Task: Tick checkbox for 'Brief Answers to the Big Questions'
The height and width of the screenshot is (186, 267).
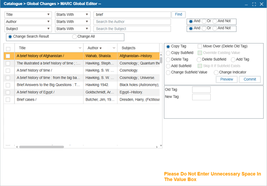Action: click(x=8, y=85)
